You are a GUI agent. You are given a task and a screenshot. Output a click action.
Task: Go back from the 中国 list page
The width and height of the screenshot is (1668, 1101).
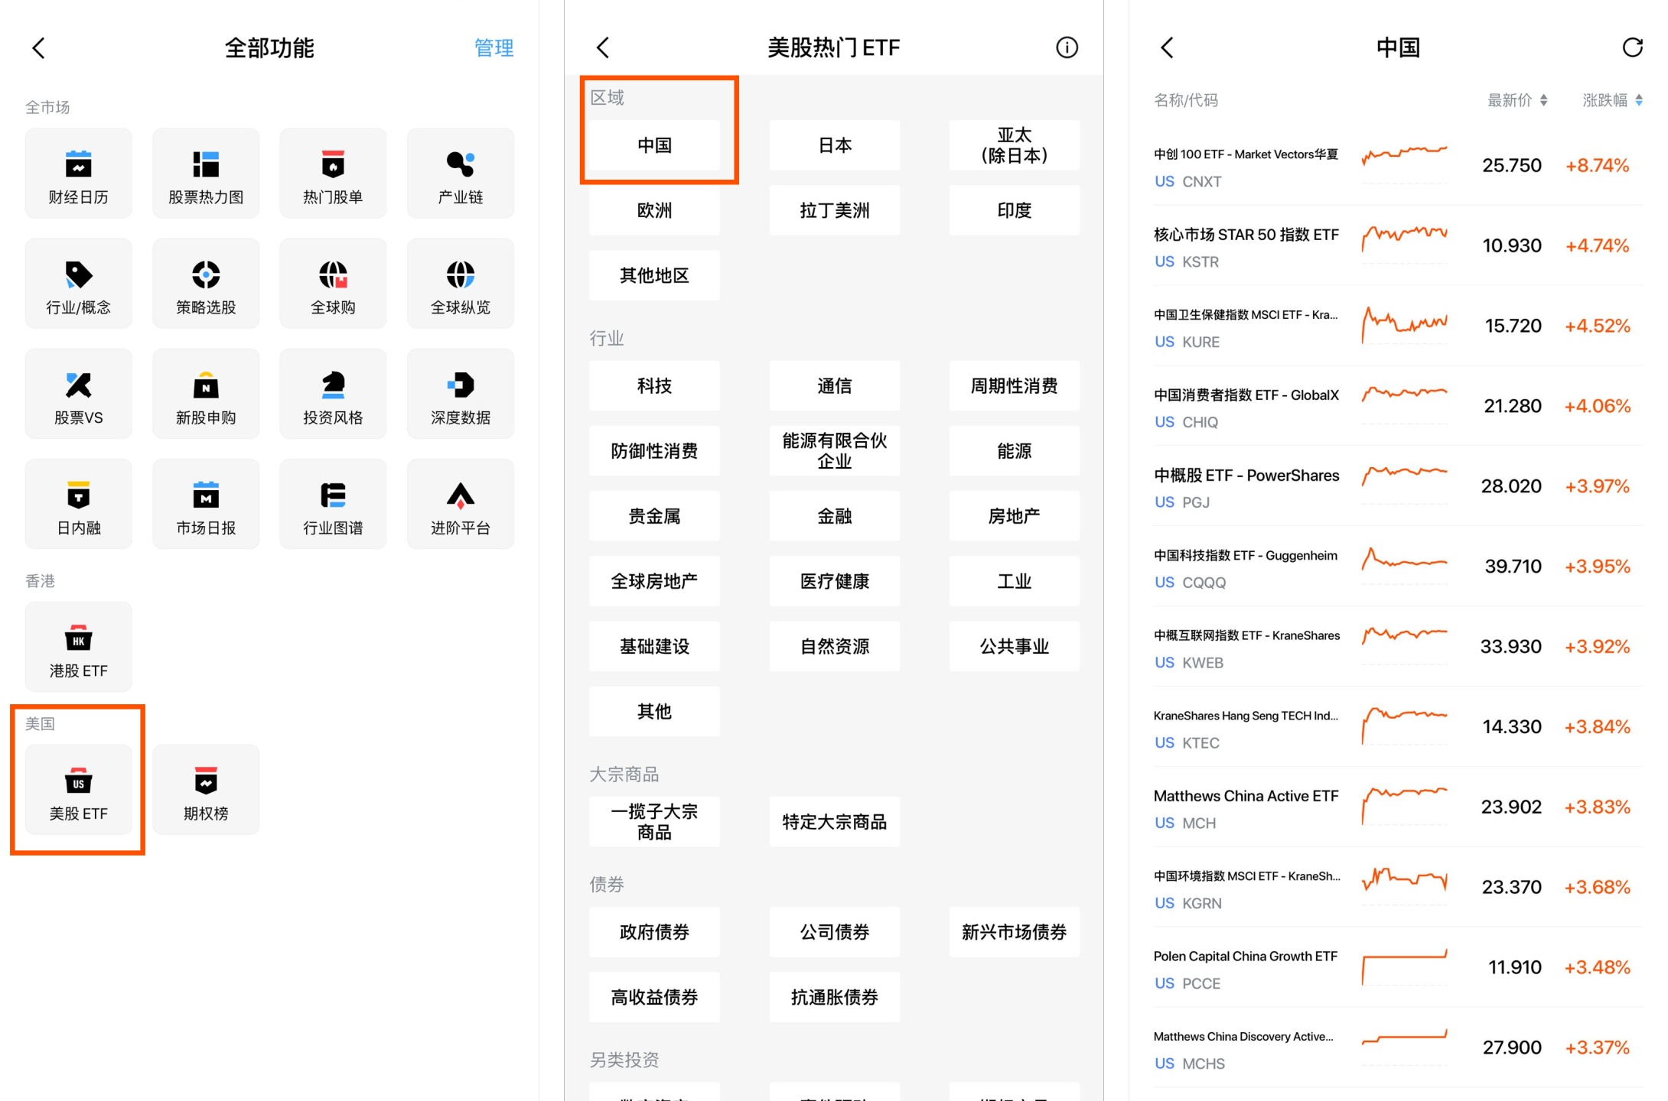click(1167, 48)
